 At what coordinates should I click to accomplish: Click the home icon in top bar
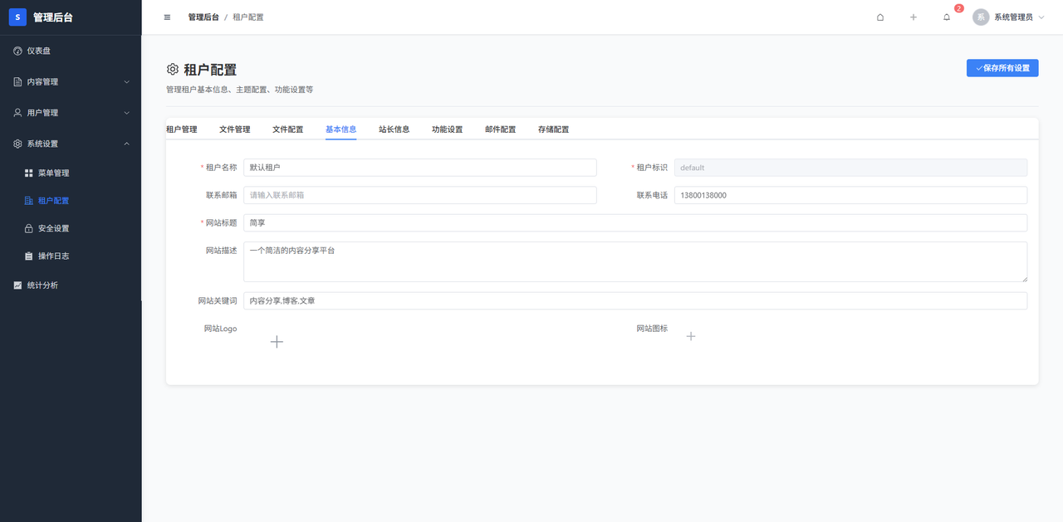pyautogui.click(x=880, y=17)
